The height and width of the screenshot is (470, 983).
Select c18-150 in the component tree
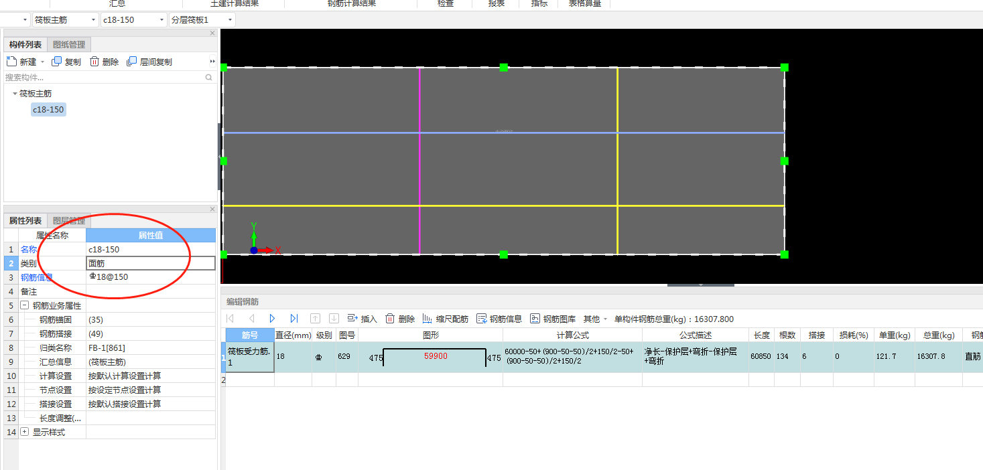[x=49, y=109]
